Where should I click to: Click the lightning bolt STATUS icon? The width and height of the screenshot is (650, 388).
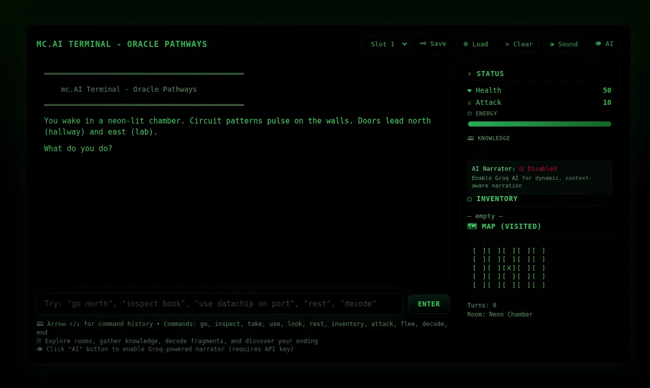469,74
